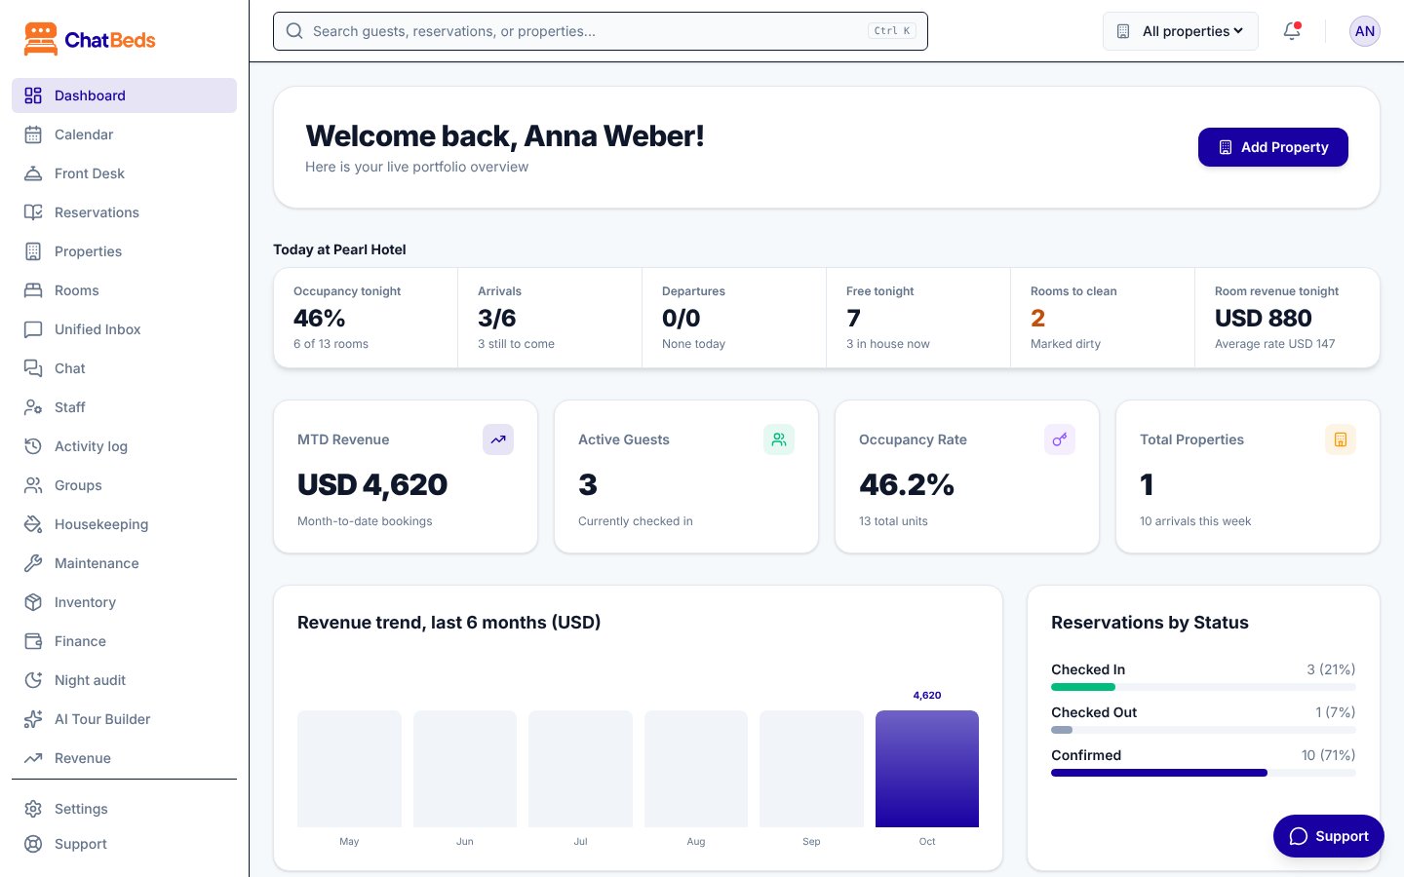Open Groups page
This screenshot has height=877, width=1404.
124,485
